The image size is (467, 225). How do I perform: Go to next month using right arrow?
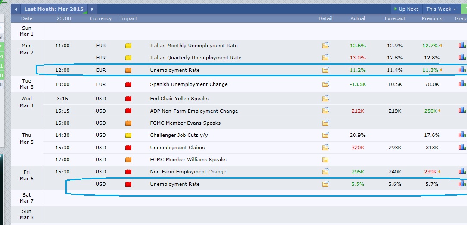(92, 9)
